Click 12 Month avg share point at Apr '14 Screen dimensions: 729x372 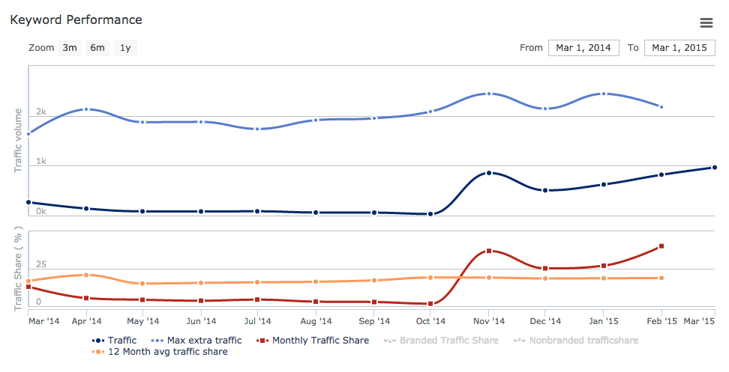tap(86, 275)
